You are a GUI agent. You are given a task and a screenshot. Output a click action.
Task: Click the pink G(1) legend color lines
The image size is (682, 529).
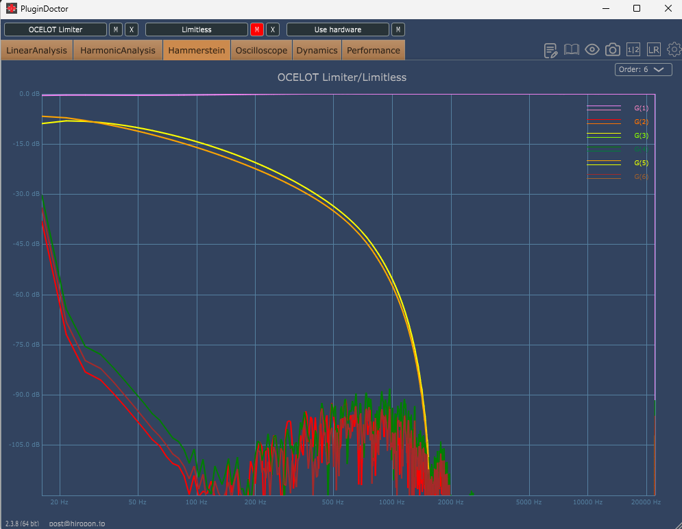tap(604, 108)
